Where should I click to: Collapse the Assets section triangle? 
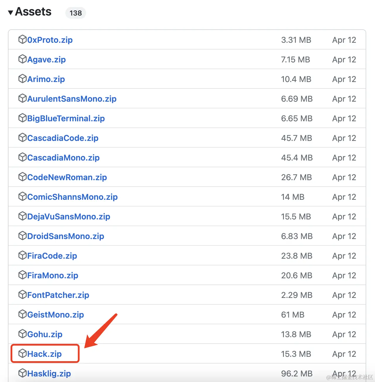(x=11, y=13)
